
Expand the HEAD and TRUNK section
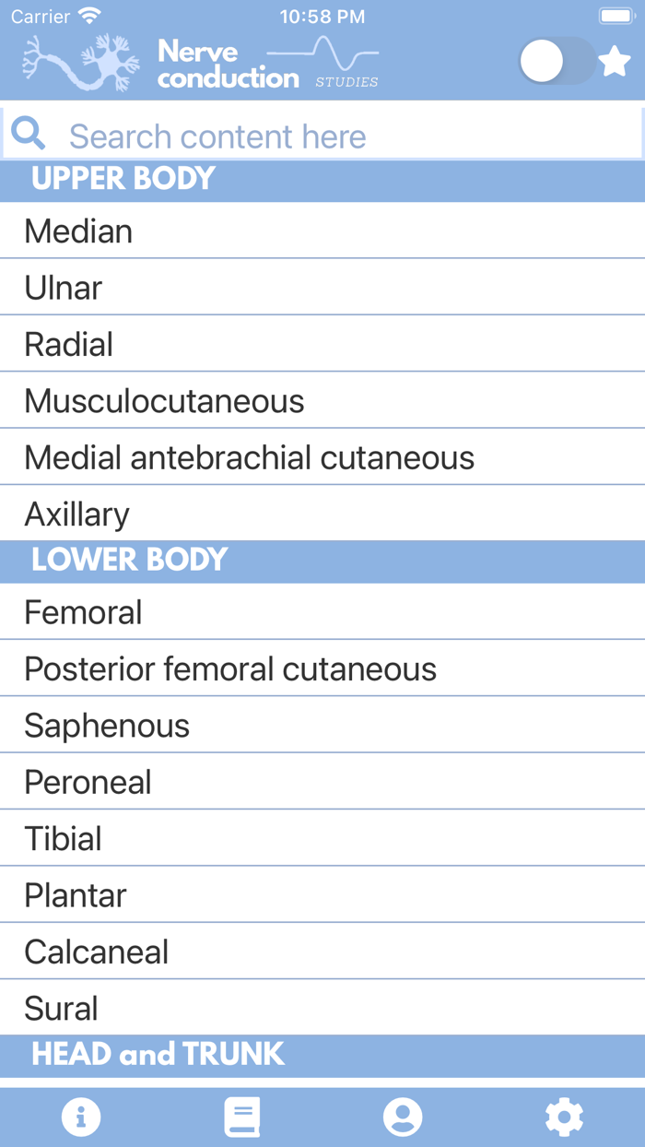(322, 1054)
